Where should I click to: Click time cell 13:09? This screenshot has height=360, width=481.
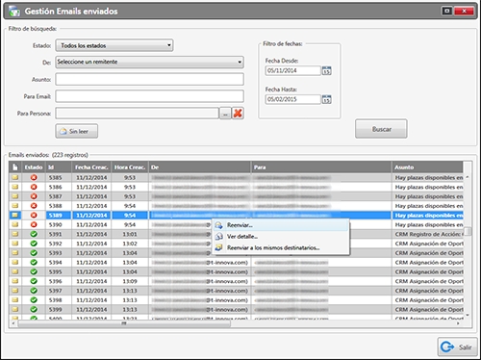(130, 281)
